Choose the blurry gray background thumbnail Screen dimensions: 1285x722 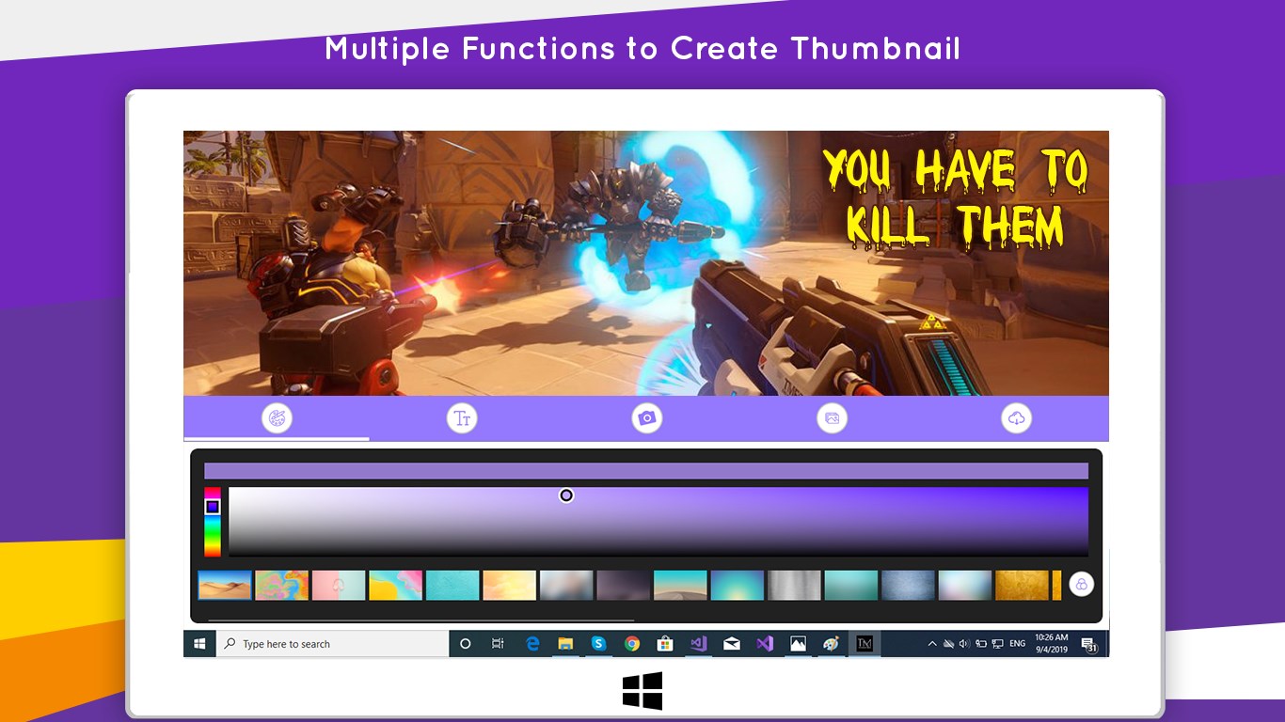[566, 585]
